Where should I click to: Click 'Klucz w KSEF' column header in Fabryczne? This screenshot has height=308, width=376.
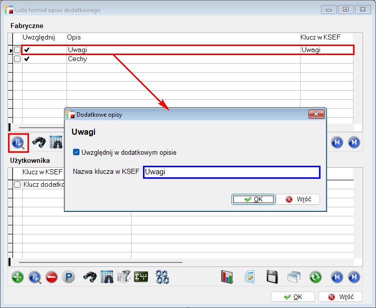tap(319, 38)
